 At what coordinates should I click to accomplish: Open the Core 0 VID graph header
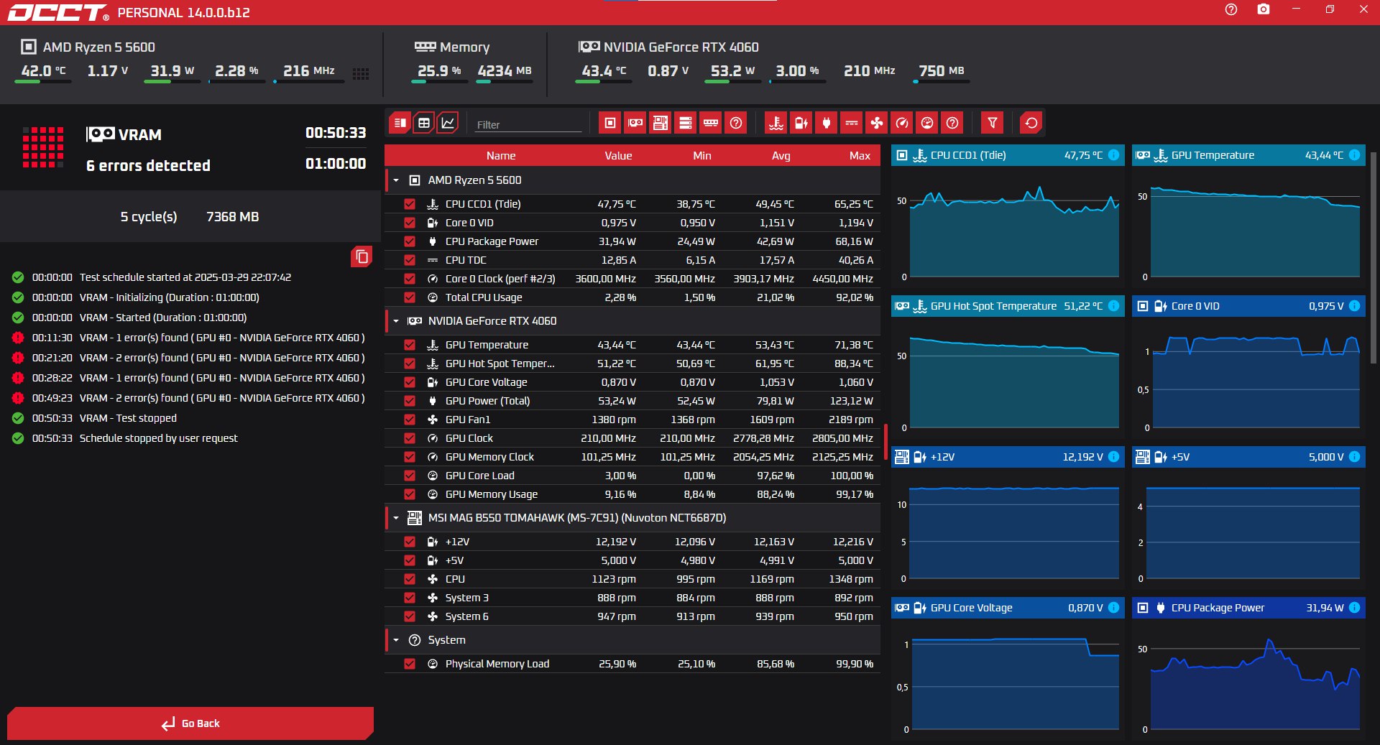tap(1248, 306)
